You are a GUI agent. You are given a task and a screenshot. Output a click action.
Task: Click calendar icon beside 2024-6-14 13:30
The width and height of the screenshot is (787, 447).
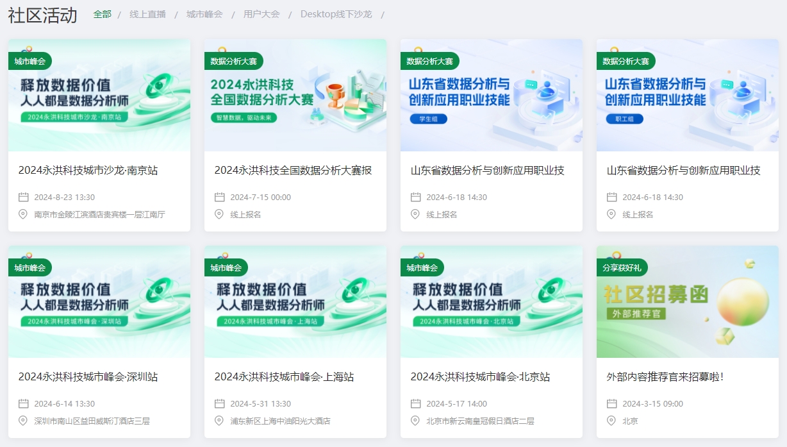[24, 404]
